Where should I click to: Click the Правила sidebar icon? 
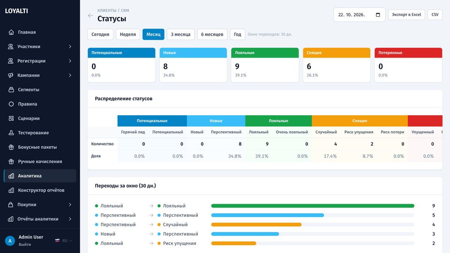(11, 104)
